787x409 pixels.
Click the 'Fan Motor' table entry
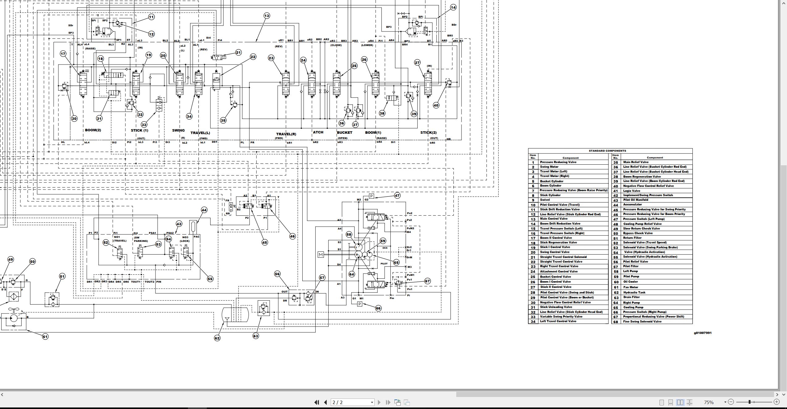[x=631, y=287]
